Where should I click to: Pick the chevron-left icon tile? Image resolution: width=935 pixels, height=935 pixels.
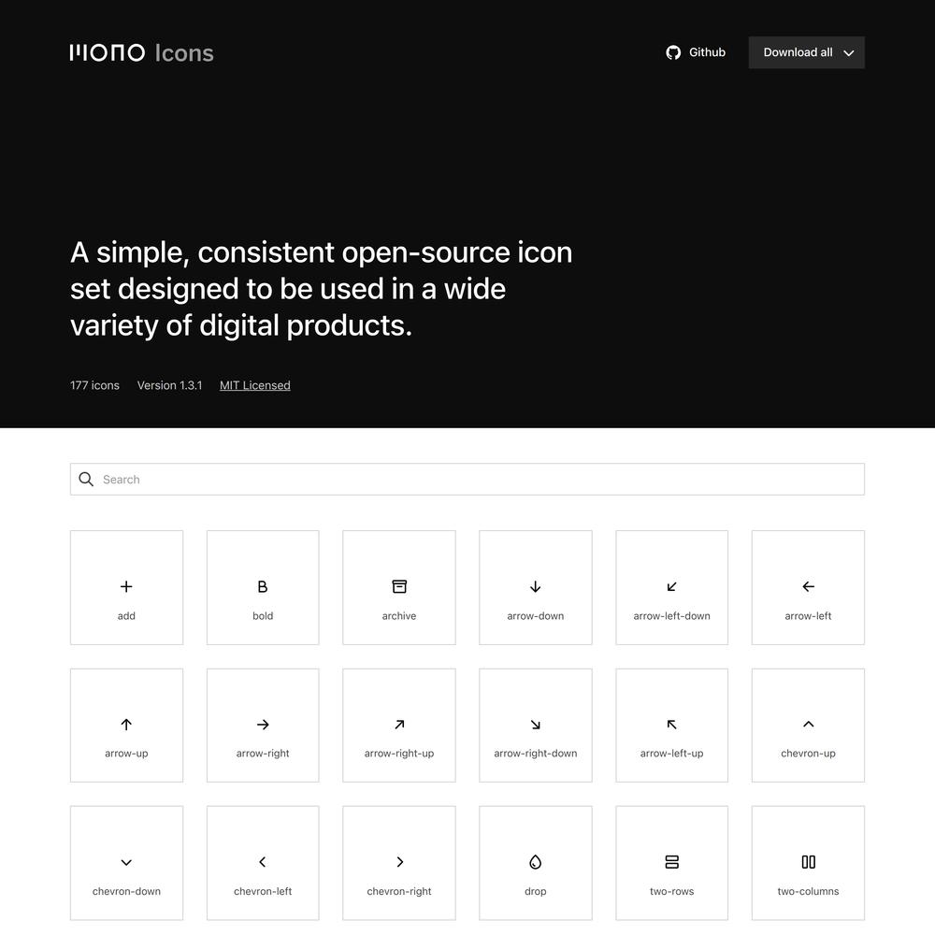(x=263, y=863)
